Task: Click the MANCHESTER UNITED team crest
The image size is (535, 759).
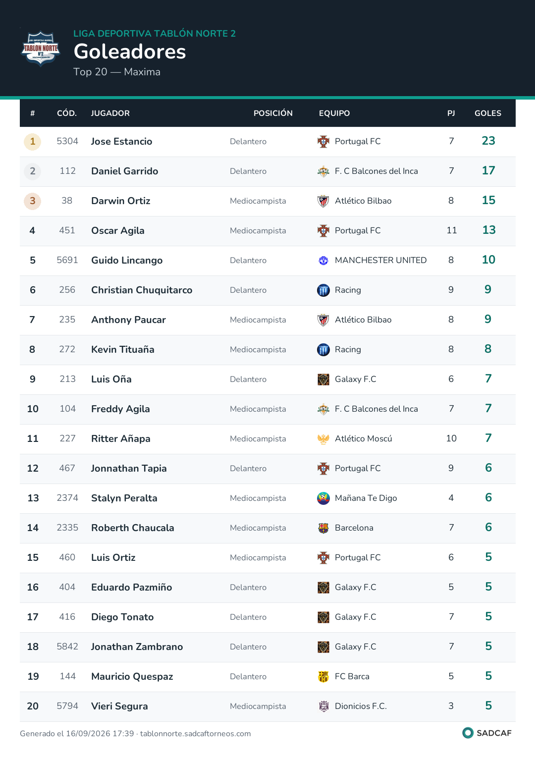Action: coord(323,261)
